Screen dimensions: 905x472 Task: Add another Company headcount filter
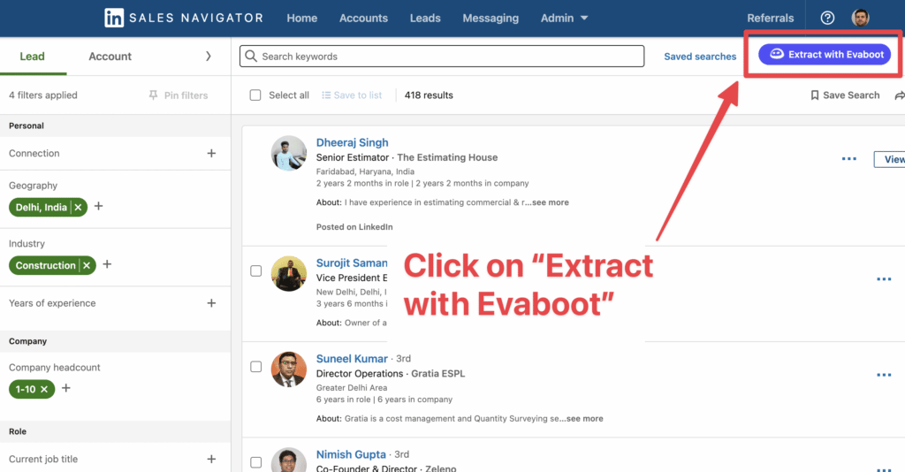65,388
